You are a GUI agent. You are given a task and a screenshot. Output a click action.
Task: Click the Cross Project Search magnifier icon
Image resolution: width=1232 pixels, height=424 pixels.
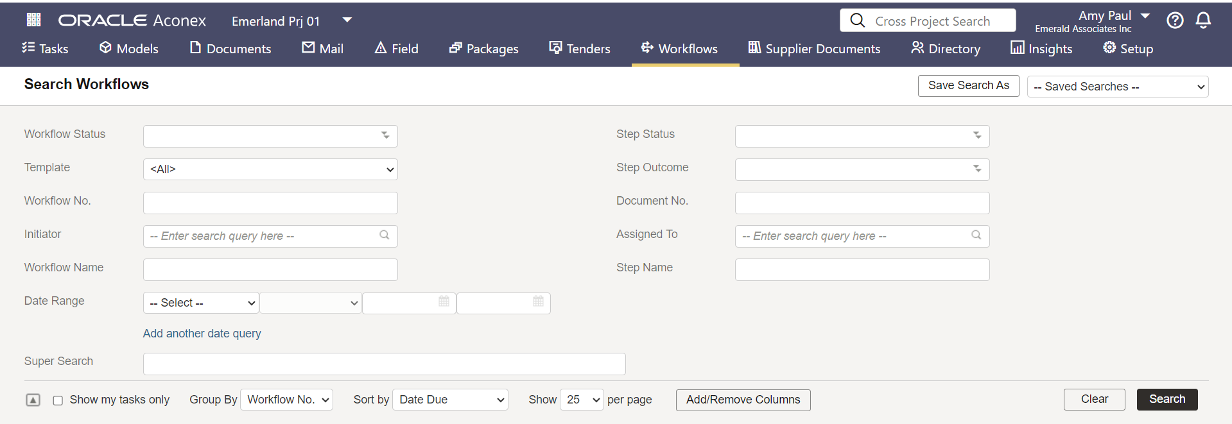pos(857,21)
